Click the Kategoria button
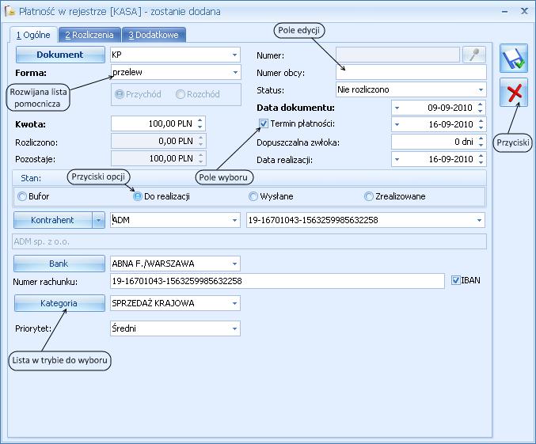This screenshot has width=536, height=444. pos(59,303)
